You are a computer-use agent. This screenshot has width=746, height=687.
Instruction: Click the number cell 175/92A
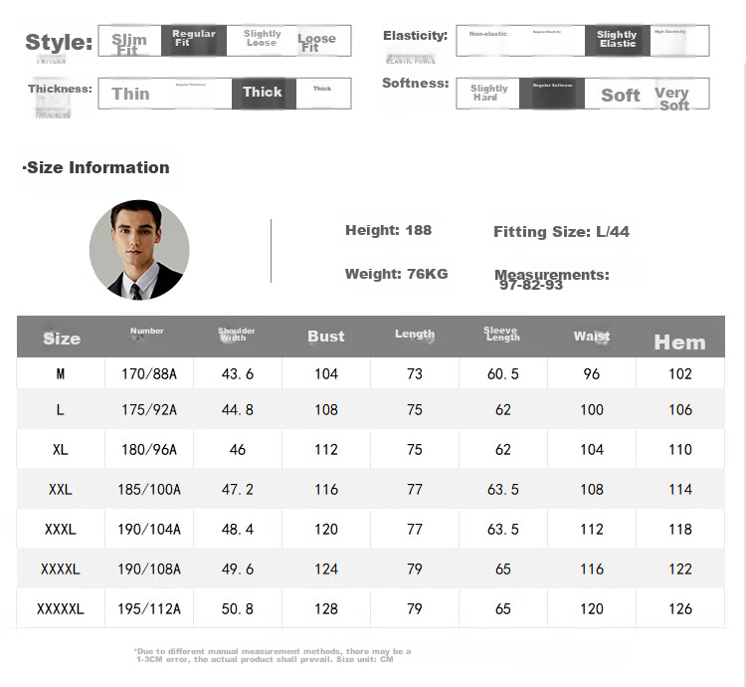[x=149, y=410]
